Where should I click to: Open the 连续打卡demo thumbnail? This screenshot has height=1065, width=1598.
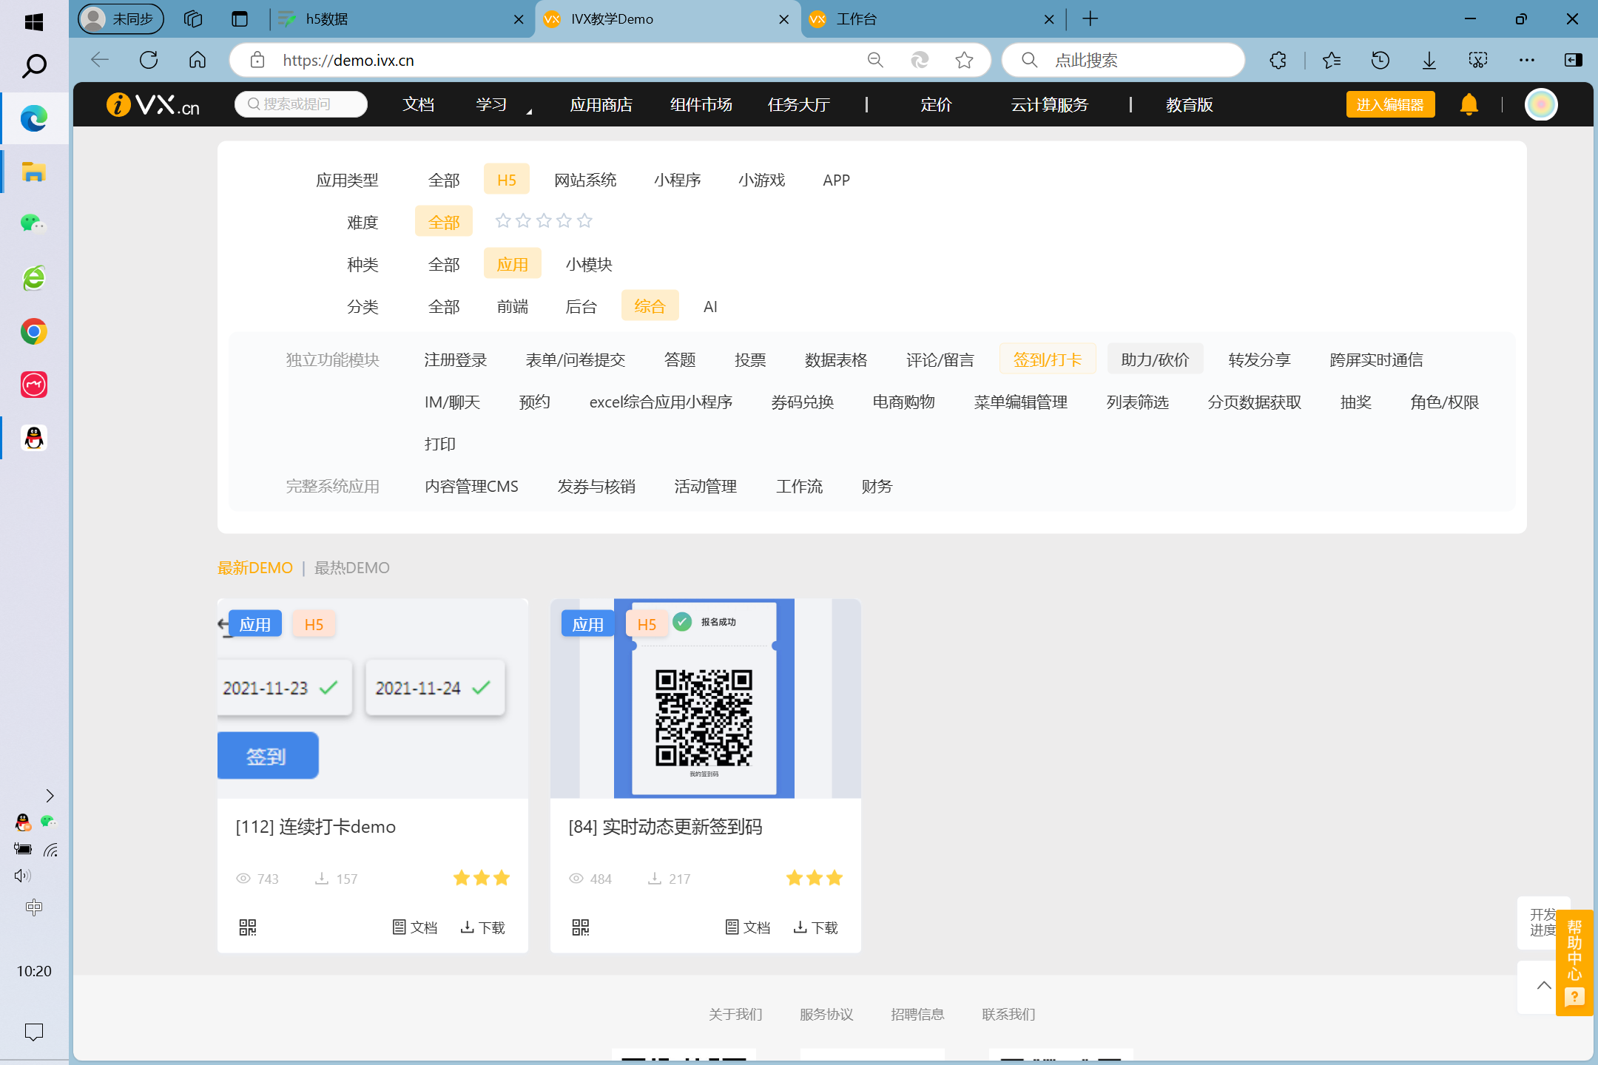click(373, 698)
